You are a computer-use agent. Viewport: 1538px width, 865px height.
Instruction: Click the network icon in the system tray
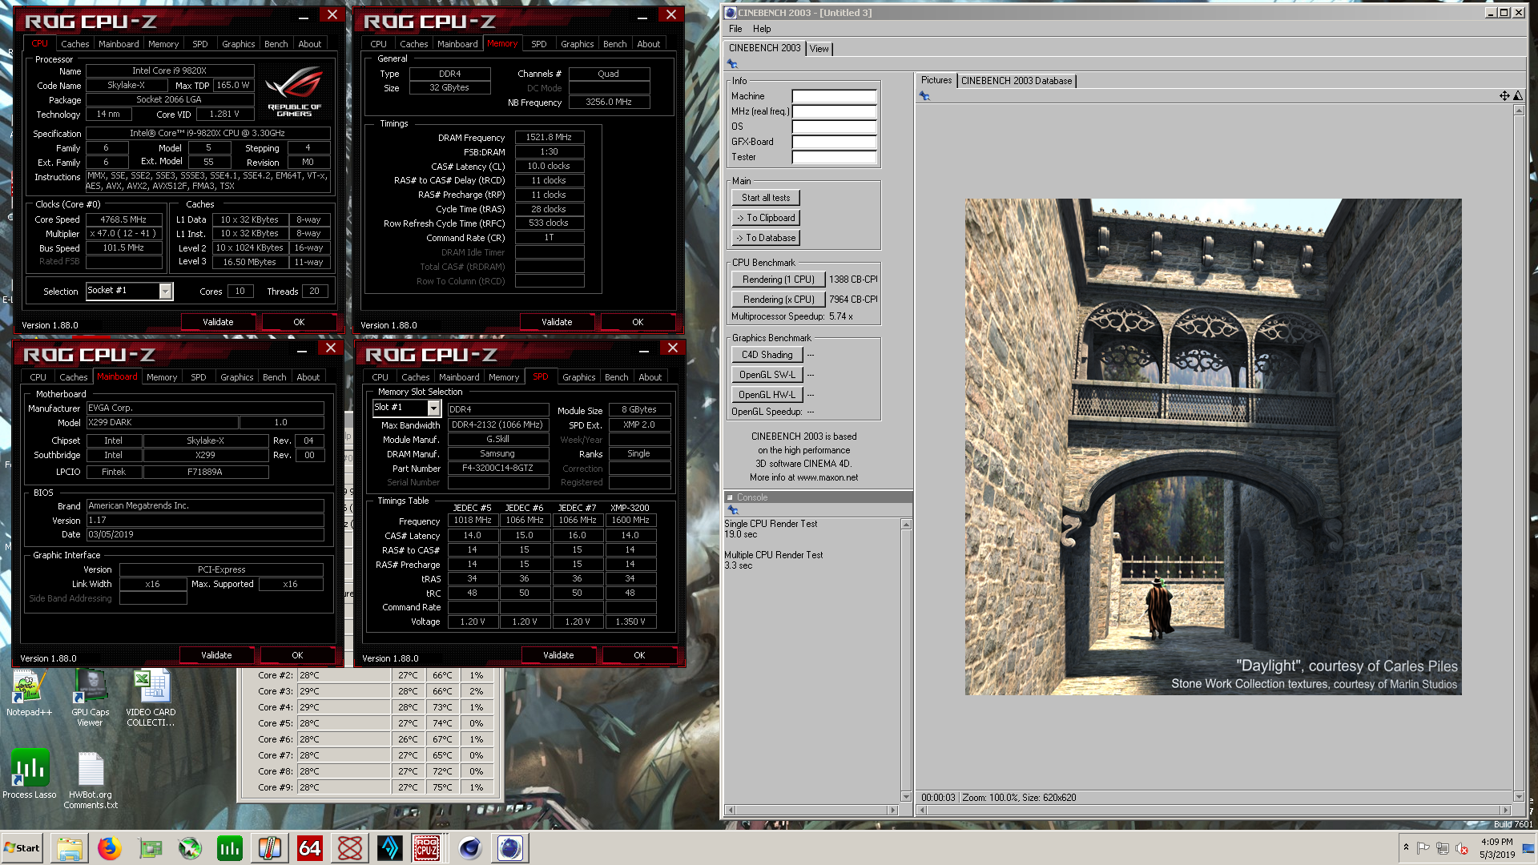coord(1443,848)
